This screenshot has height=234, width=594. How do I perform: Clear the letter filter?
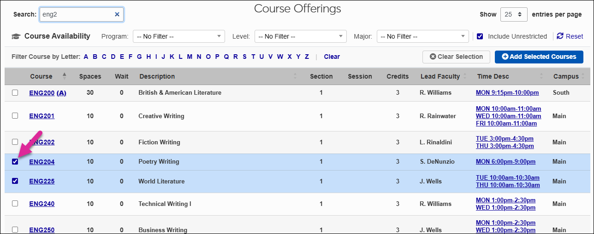(x=332, y=57)
